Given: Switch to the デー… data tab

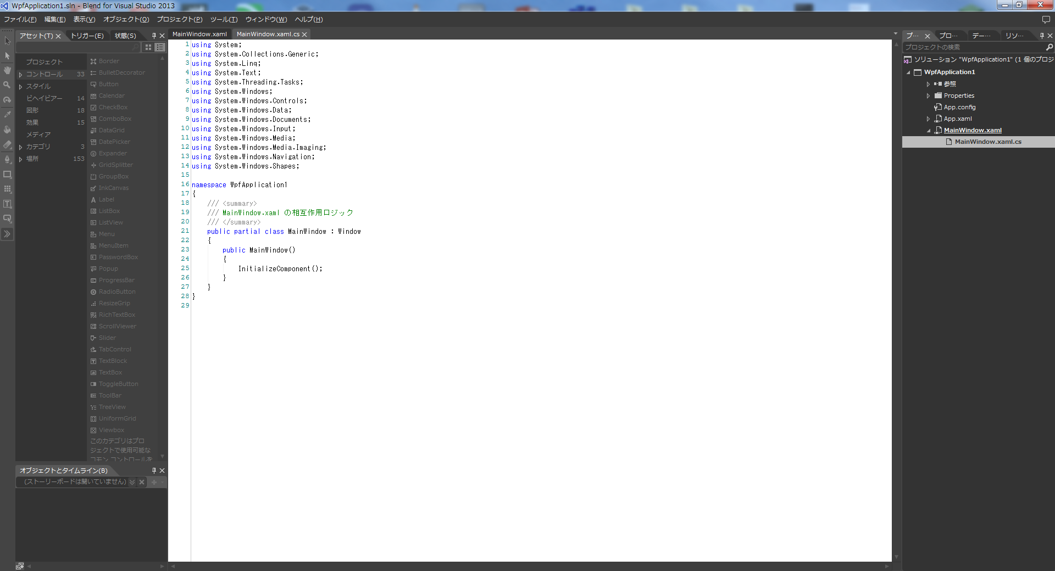Looking at the screenshot, I should [x=981, y=36].
